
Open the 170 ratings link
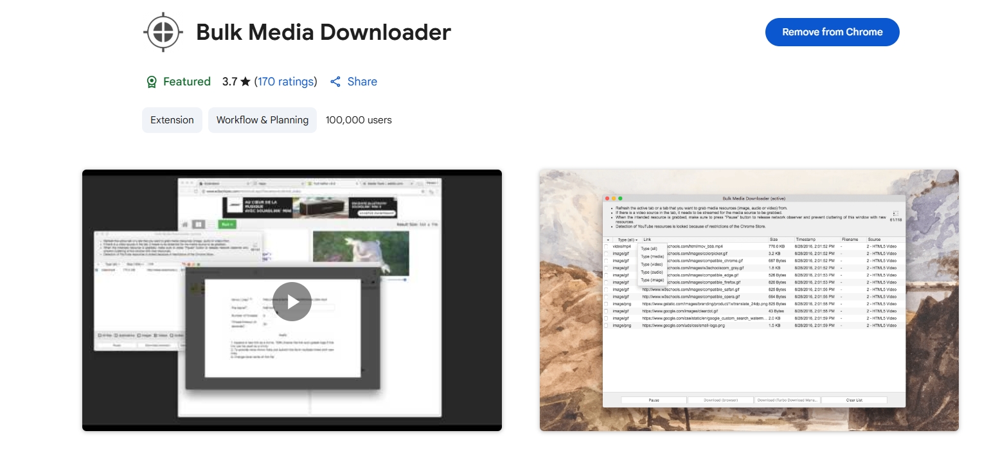coord(285,82)
